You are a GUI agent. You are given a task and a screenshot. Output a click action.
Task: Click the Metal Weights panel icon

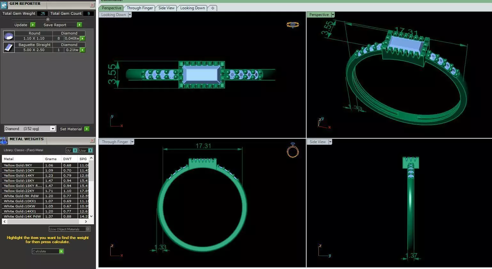pos(4,141)
